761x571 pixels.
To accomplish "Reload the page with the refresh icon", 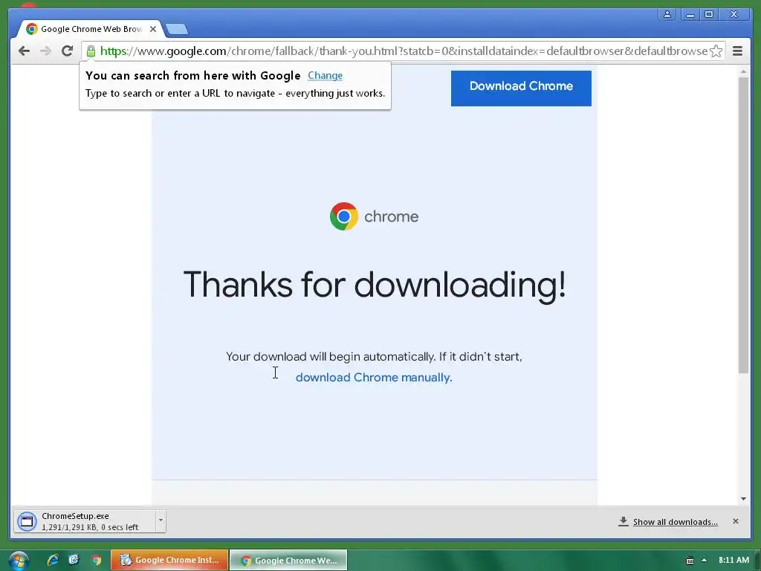I will [x=67, y=51].
